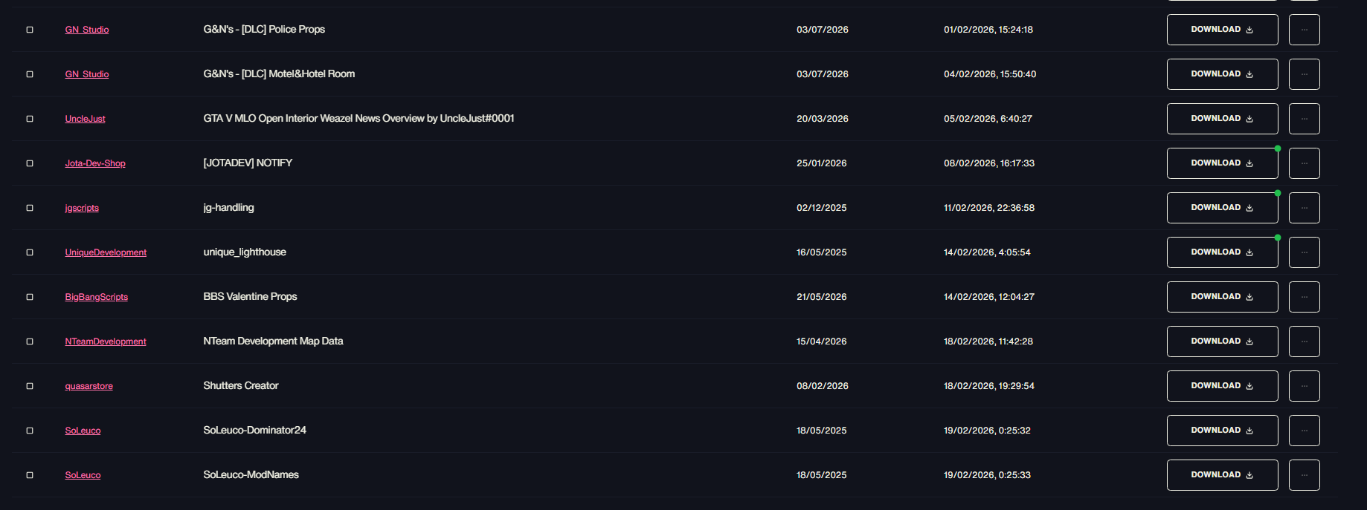The image size is (1367, 510).
Task: Open more options for SoLeuco-Dominator24 row
Action: tap(1304, 431)
